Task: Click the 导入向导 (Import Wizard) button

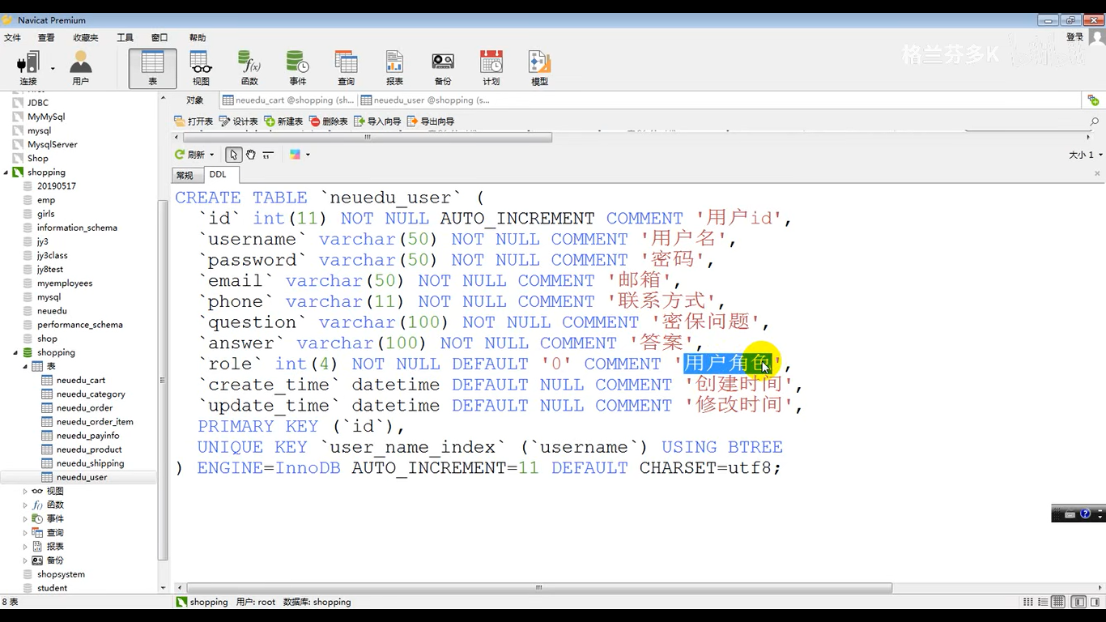Action: [x=377, y=121]
